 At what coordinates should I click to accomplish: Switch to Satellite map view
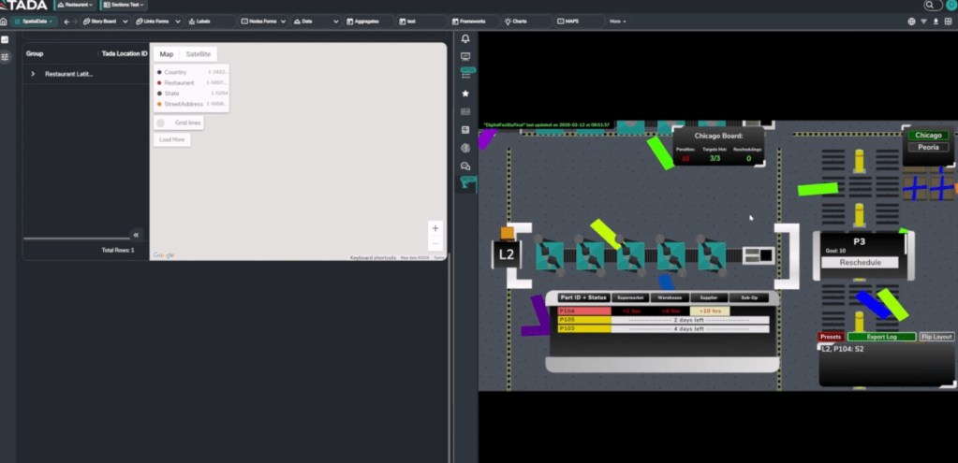[198, 54]
